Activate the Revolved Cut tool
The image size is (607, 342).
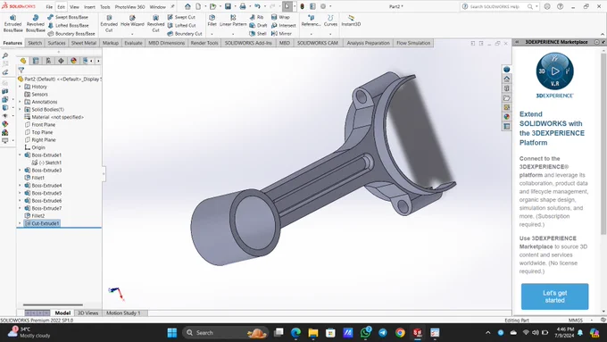(155, 23)
